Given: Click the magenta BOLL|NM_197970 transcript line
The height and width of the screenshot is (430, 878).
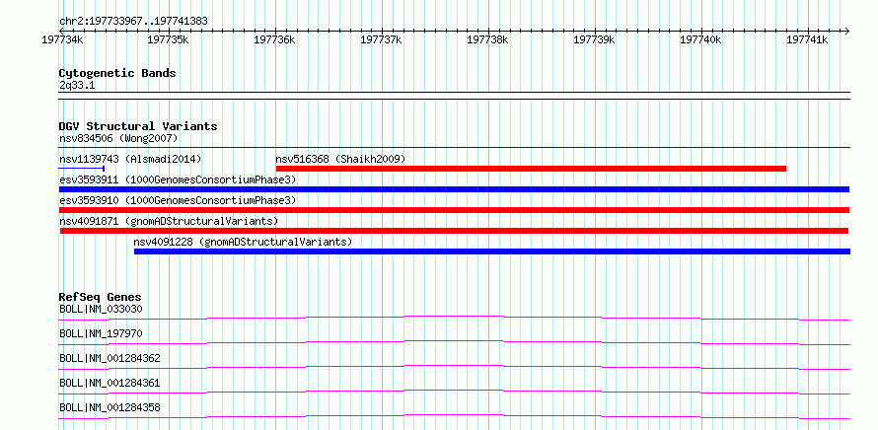Looking at the screenshot, I should tap(454, 342).
